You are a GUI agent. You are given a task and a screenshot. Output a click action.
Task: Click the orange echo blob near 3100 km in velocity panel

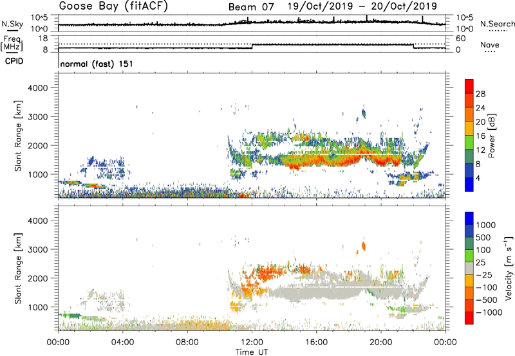click(x=364, y=246)
